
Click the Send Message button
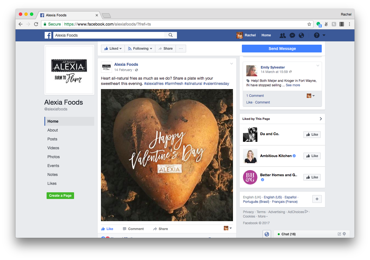[282, 49]
